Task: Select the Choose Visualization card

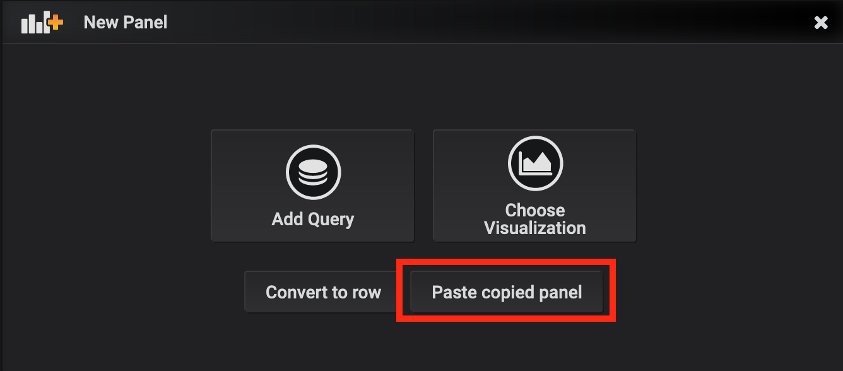Action: [x=535, y=185]
